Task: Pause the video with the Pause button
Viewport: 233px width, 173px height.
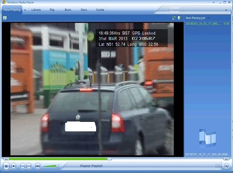Action: click(x=6, y=166)
